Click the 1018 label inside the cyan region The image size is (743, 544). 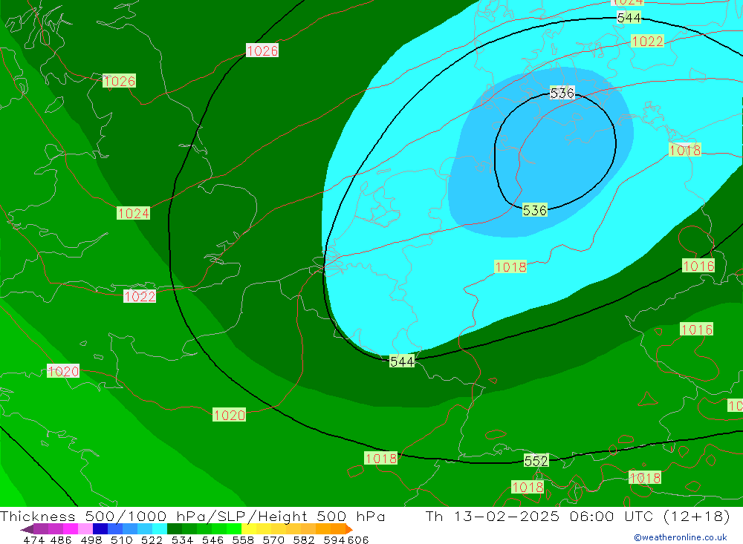tap(510, 267)
